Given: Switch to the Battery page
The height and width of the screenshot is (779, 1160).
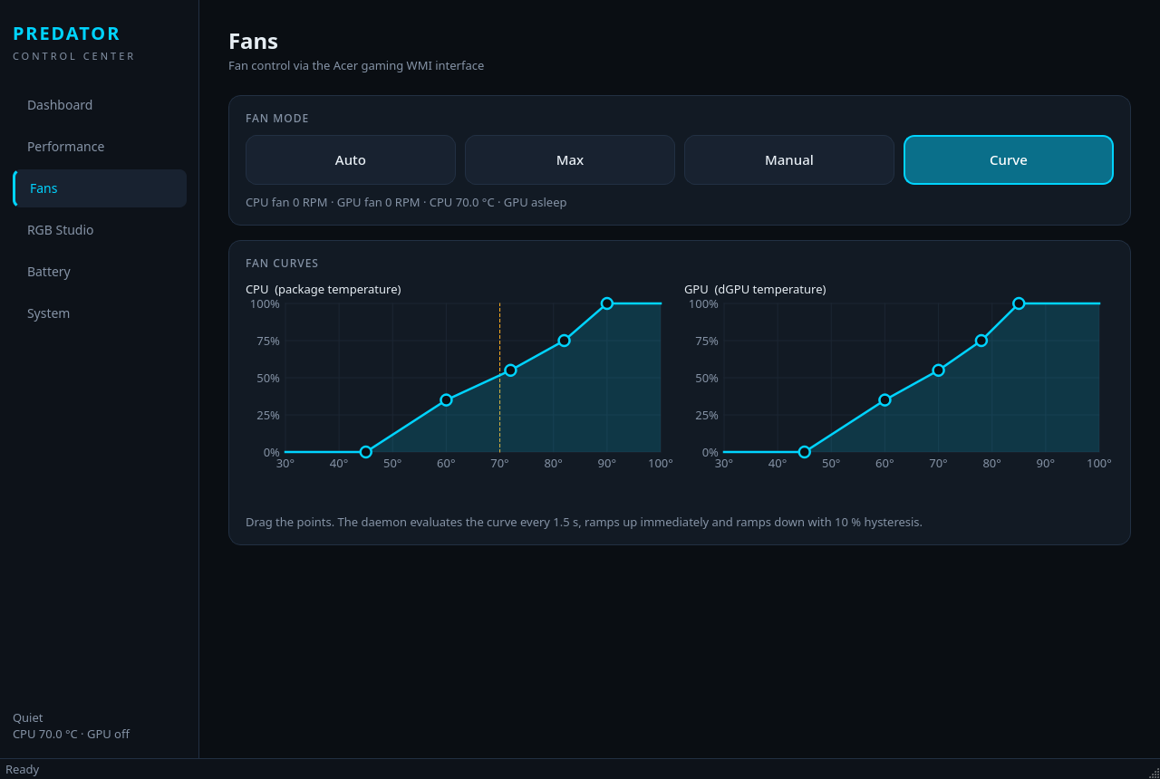Looking at the screenshot, I should click(100, 272).
